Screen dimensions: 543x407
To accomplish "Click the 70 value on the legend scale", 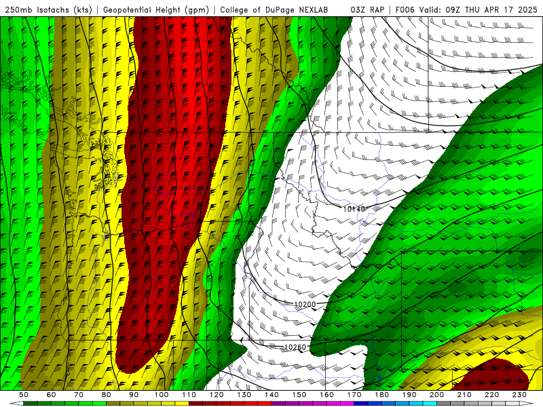I will pyautogui.click(x=79, y=395).
